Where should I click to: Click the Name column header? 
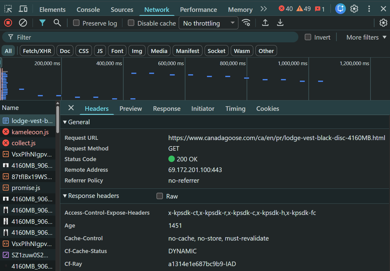click(28, 108)
